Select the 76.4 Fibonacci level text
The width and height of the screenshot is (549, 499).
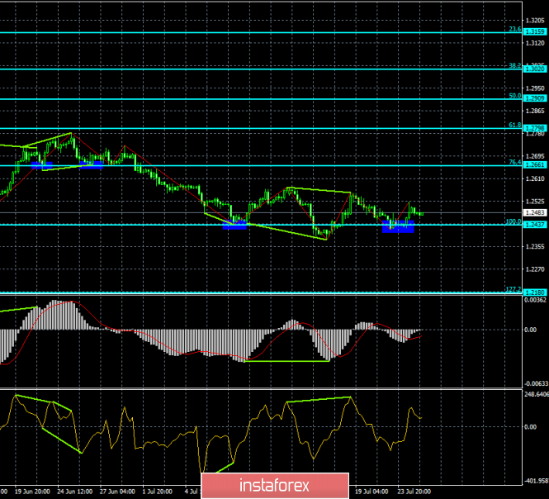coord(514,162)
